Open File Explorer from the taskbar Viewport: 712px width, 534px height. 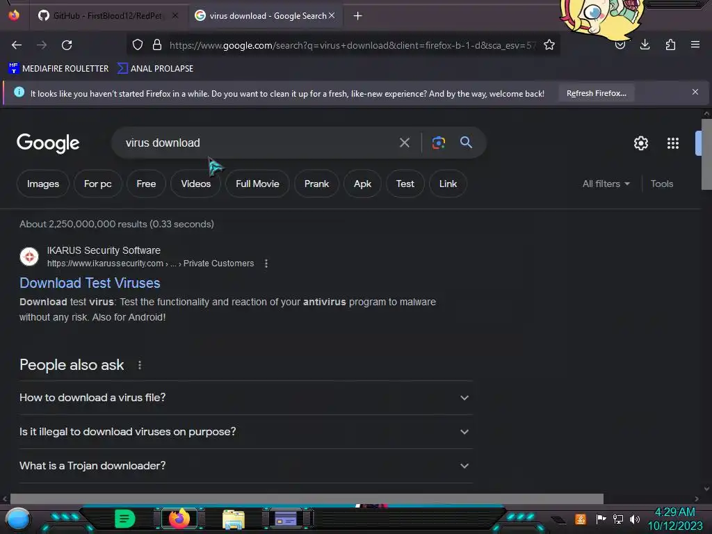click(x=234, y=519)
